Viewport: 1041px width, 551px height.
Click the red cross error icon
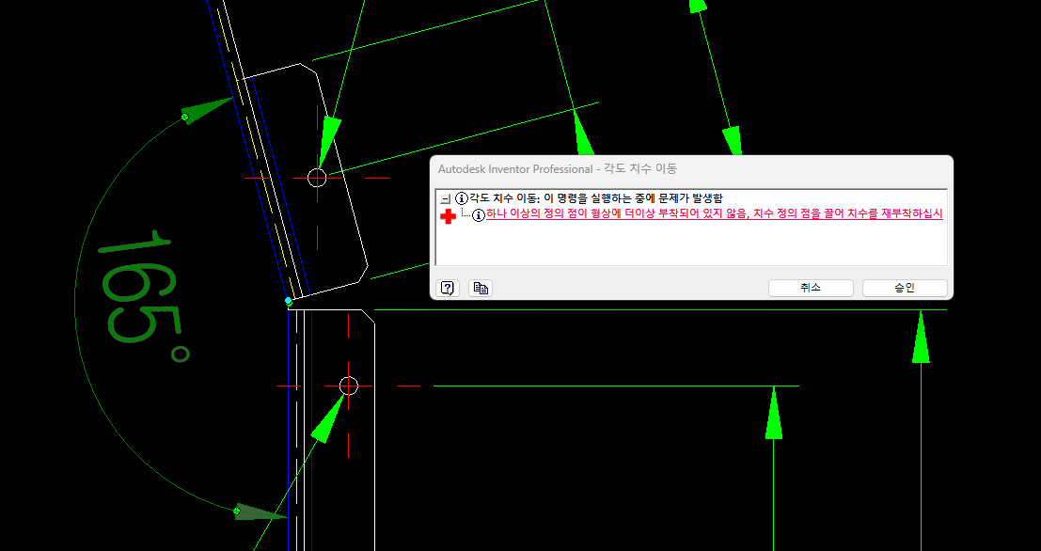449,216
